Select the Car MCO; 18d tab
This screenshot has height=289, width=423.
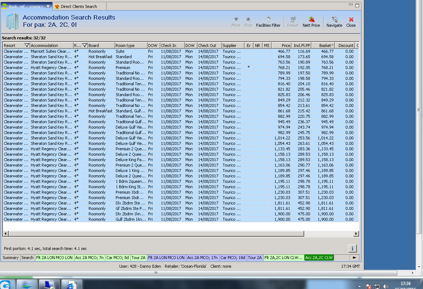tap(233, 258)
